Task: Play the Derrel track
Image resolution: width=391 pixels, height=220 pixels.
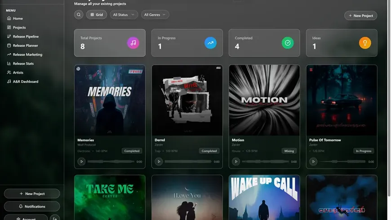Action: coord(159,162)
